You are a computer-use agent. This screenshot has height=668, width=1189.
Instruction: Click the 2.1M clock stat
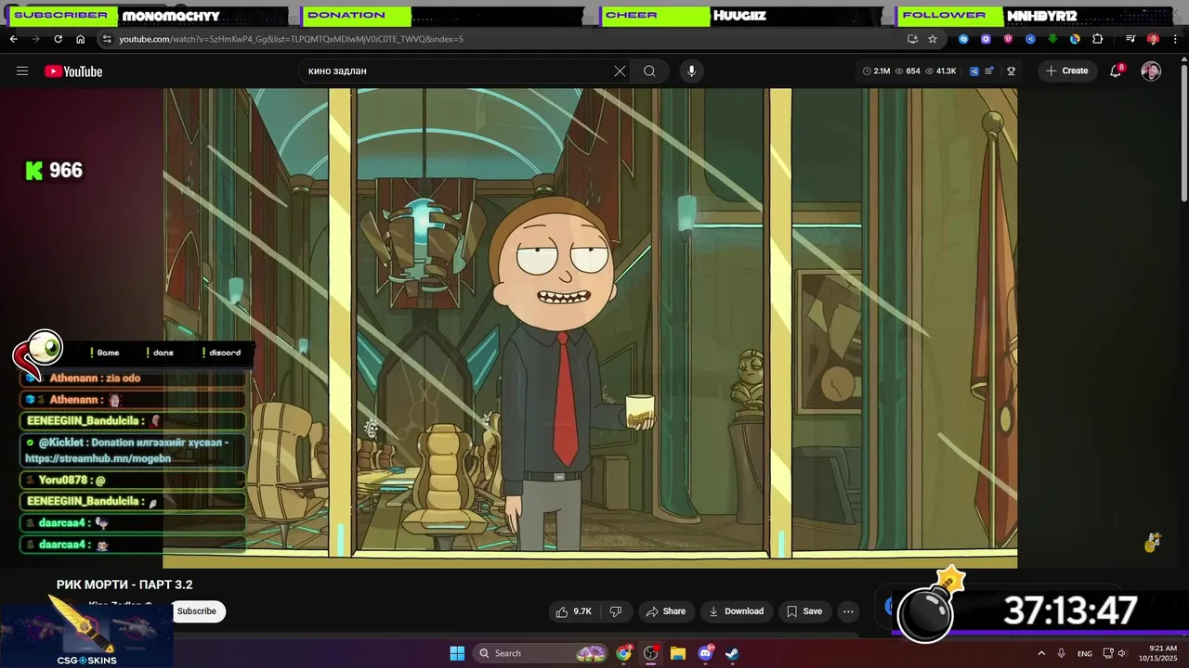pyautogui.click(x=876, y=71)
